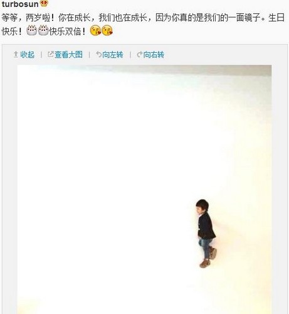The image size is (289, 314).
Task: Click the crown badge beside turbosun
Action: [x=44, y=3]
